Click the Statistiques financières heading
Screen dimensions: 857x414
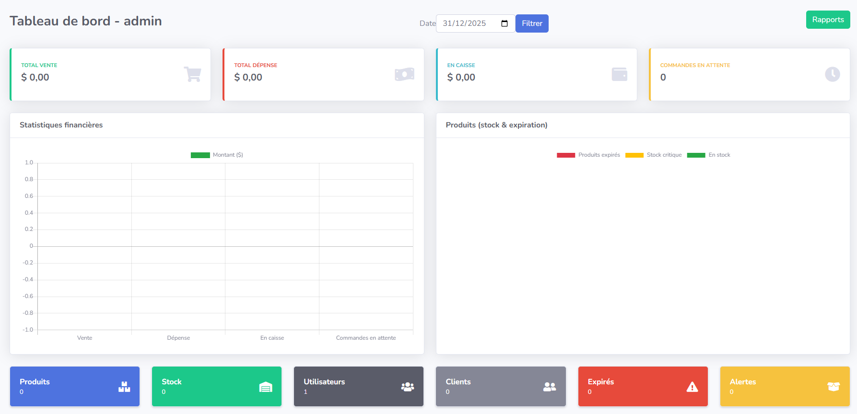point(61,125)
